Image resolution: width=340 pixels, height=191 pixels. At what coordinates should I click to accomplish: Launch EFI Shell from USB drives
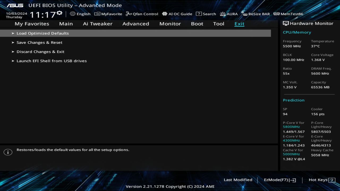tap(52, 61)
